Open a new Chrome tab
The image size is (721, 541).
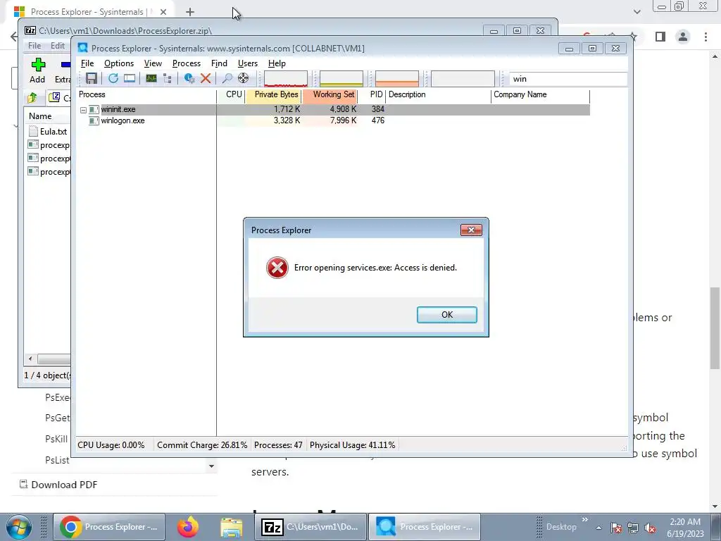(190, 12)
